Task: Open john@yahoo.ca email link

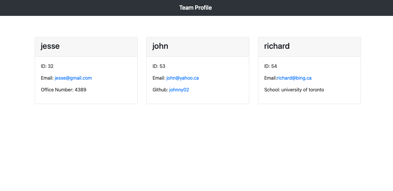Action: coord(182,78)
